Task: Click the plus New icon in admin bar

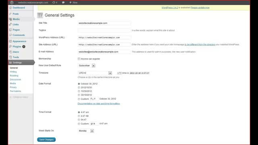Action: 71,2
